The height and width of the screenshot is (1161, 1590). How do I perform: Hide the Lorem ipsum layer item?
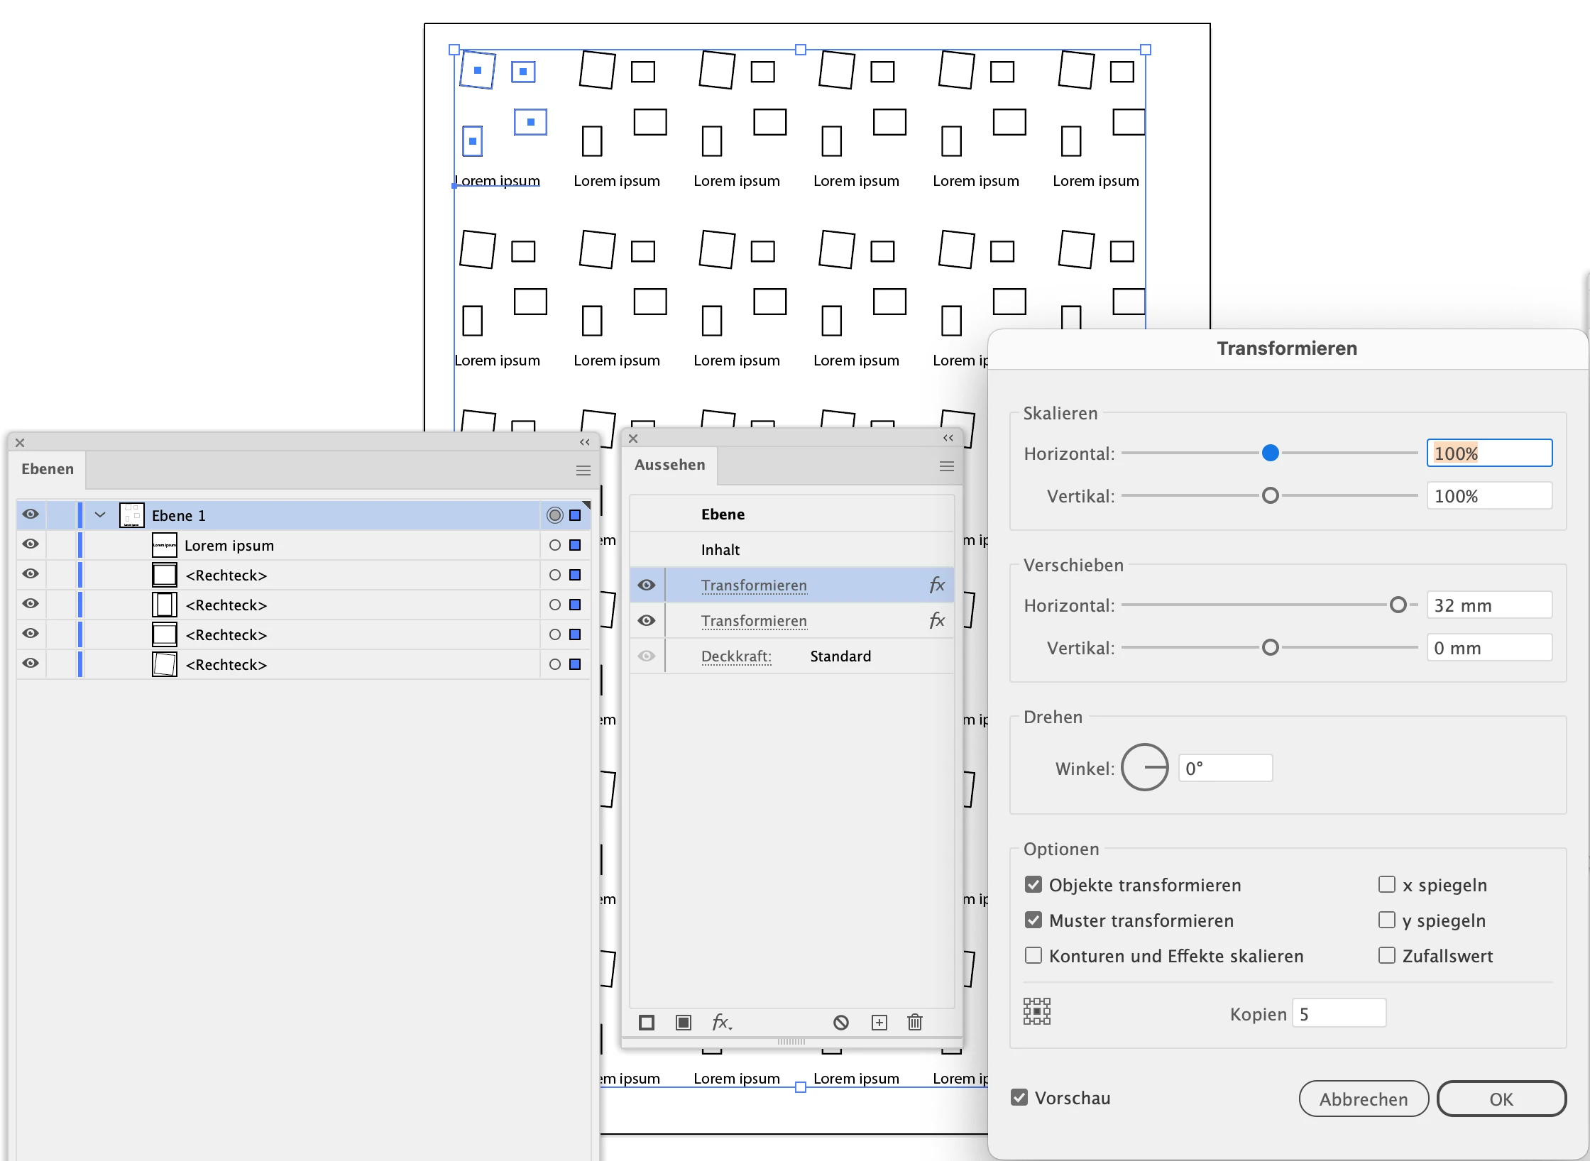[31, 544]
